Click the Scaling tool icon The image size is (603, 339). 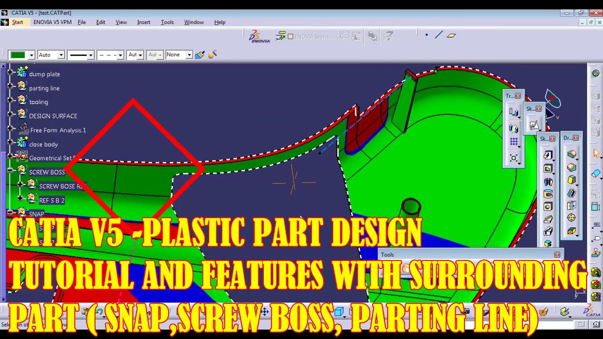tap(513, 158)
